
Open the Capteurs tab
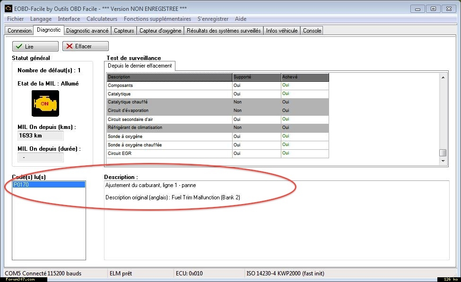[124, 31]
